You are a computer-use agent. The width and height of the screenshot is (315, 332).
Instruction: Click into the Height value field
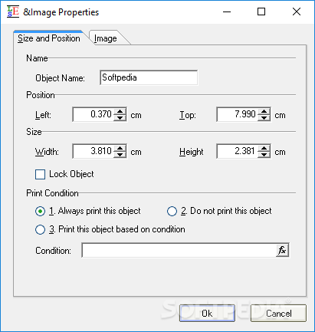point(238,151)
